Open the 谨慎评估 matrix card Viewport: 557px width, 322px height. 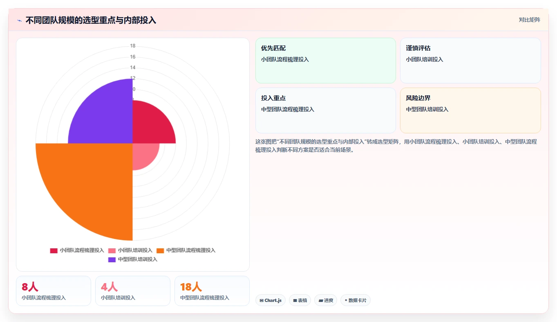tap(470, 61)
